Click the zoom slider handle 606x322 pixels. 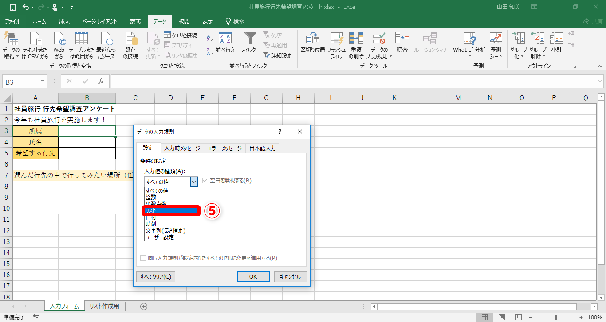tap(556, 317)
